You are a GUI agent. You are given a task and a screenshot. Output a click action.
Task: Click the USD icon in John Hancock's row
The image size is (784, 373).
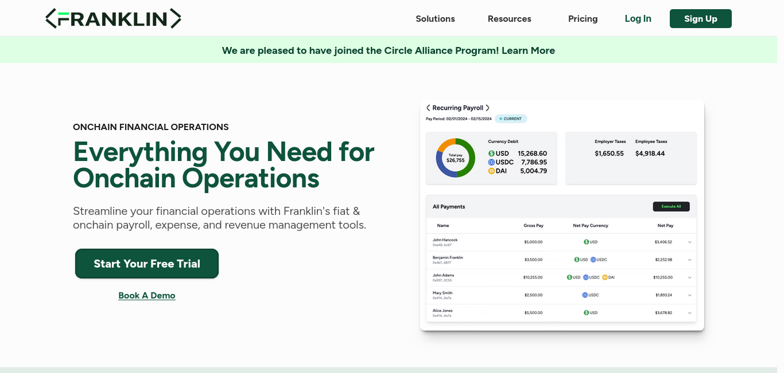click(x=586, y=242)
